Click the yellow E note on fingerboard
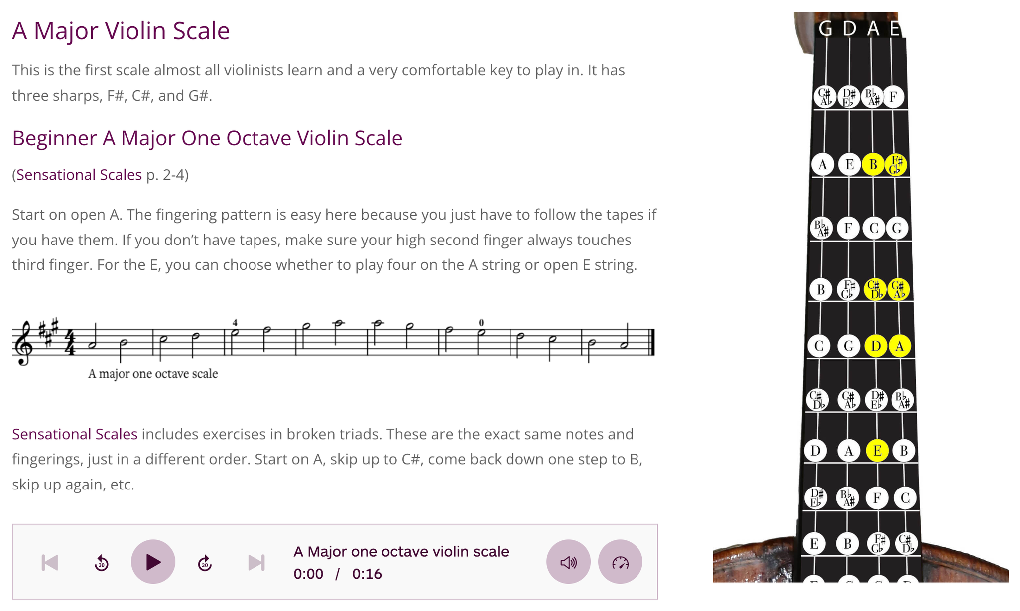 tap(877, 451)
